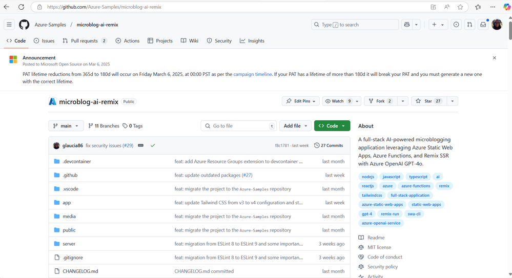Image resolution: width=512 pixels, height=278 pixels.
Task: Open the issues header icon
Action: click(x=456, y=25)
